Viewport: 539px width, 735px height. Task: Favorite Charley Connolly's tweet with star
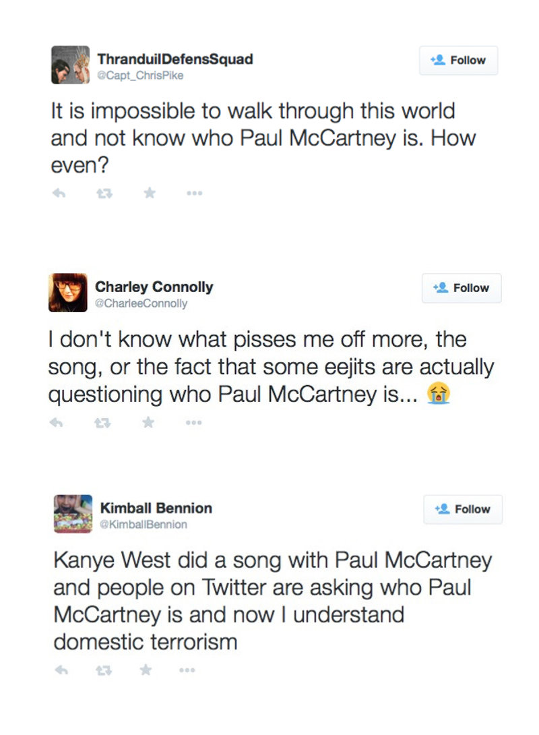pyautogui.click(x=148, y=423)
